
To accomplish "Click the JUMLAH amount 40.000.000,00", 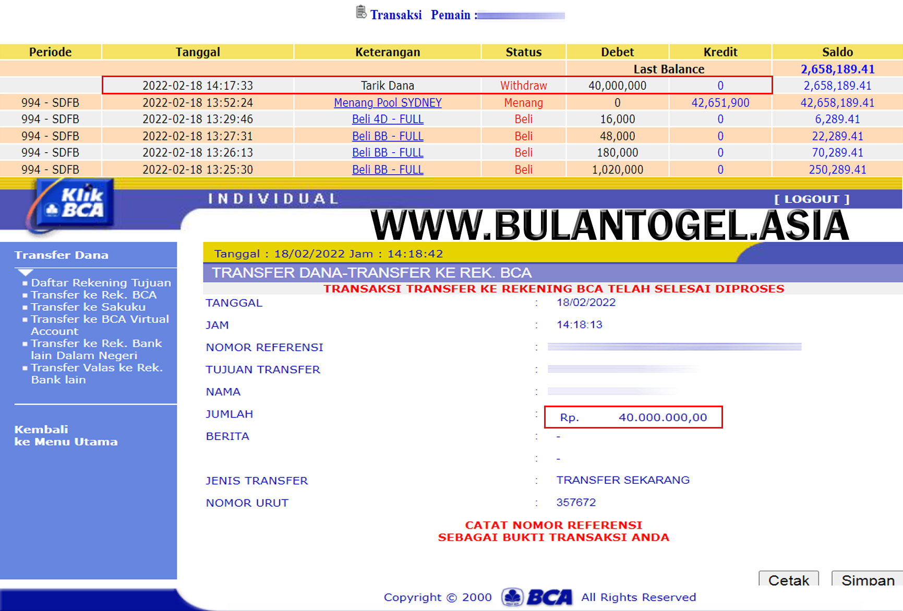I will click(663, 417).
